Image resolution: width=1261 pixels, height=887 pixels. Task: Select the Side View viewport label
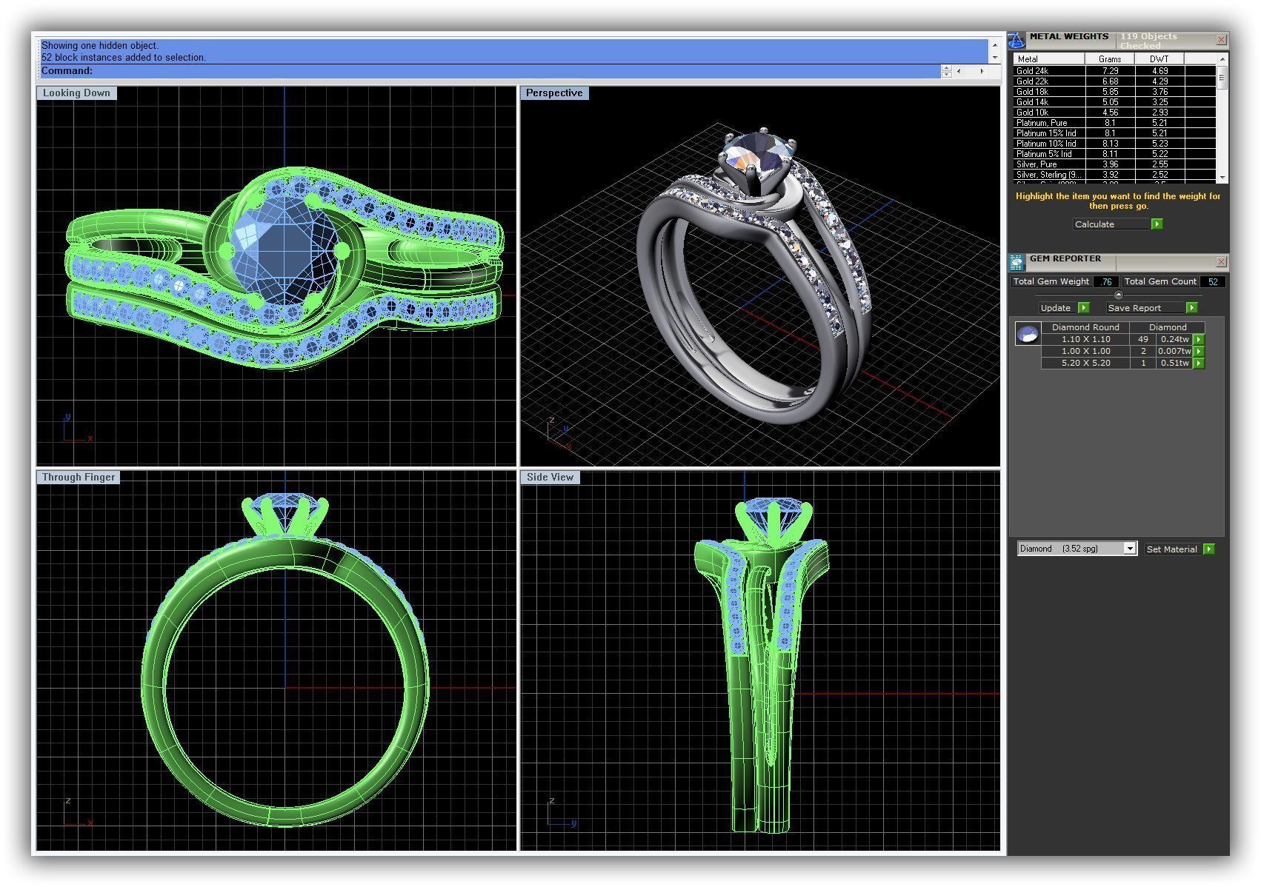point(550,477)
